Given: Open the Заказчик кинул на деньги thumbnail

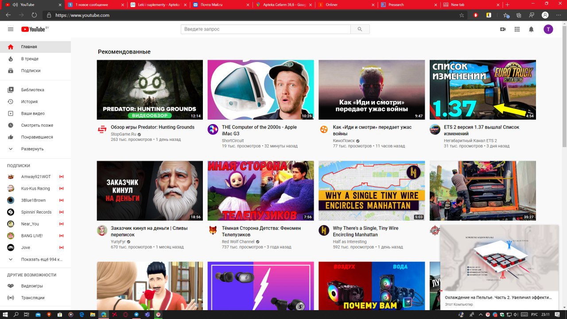Looking at the screenshot, I should click(150, 191).
